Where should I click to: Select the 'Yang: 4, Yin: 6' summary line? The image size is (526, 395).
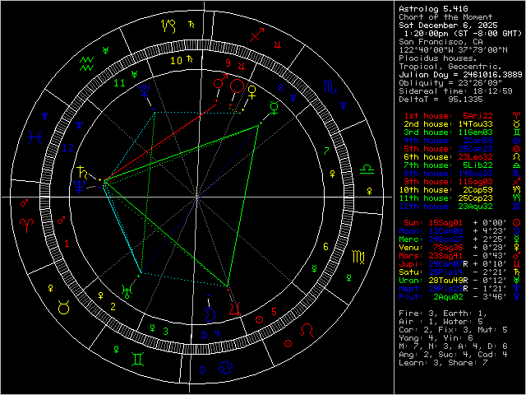click(436, 338)
